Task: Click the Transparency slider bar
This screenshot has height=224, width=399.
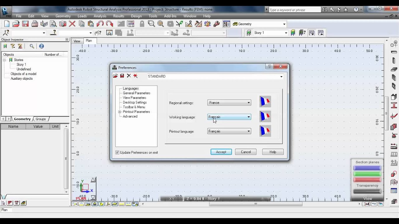Action: point(367,192)
